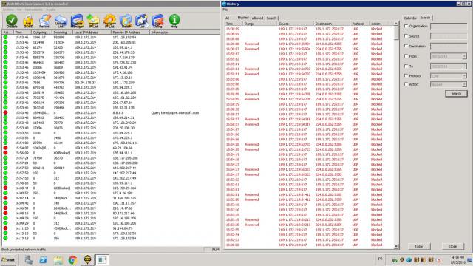Click the green Help info icon
The height and width of the screenshot is (266, 473).
pos(174,21)
